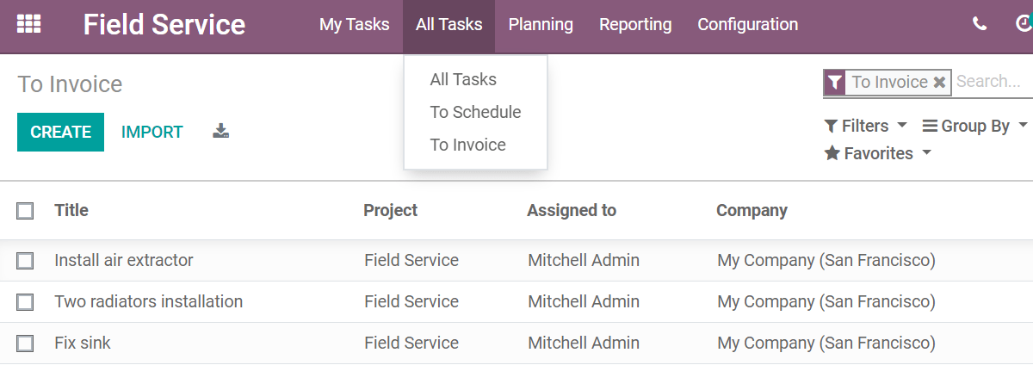Tick the select-all checkbox in header
Screen dimensions: 1033x390
coord(25,210)
